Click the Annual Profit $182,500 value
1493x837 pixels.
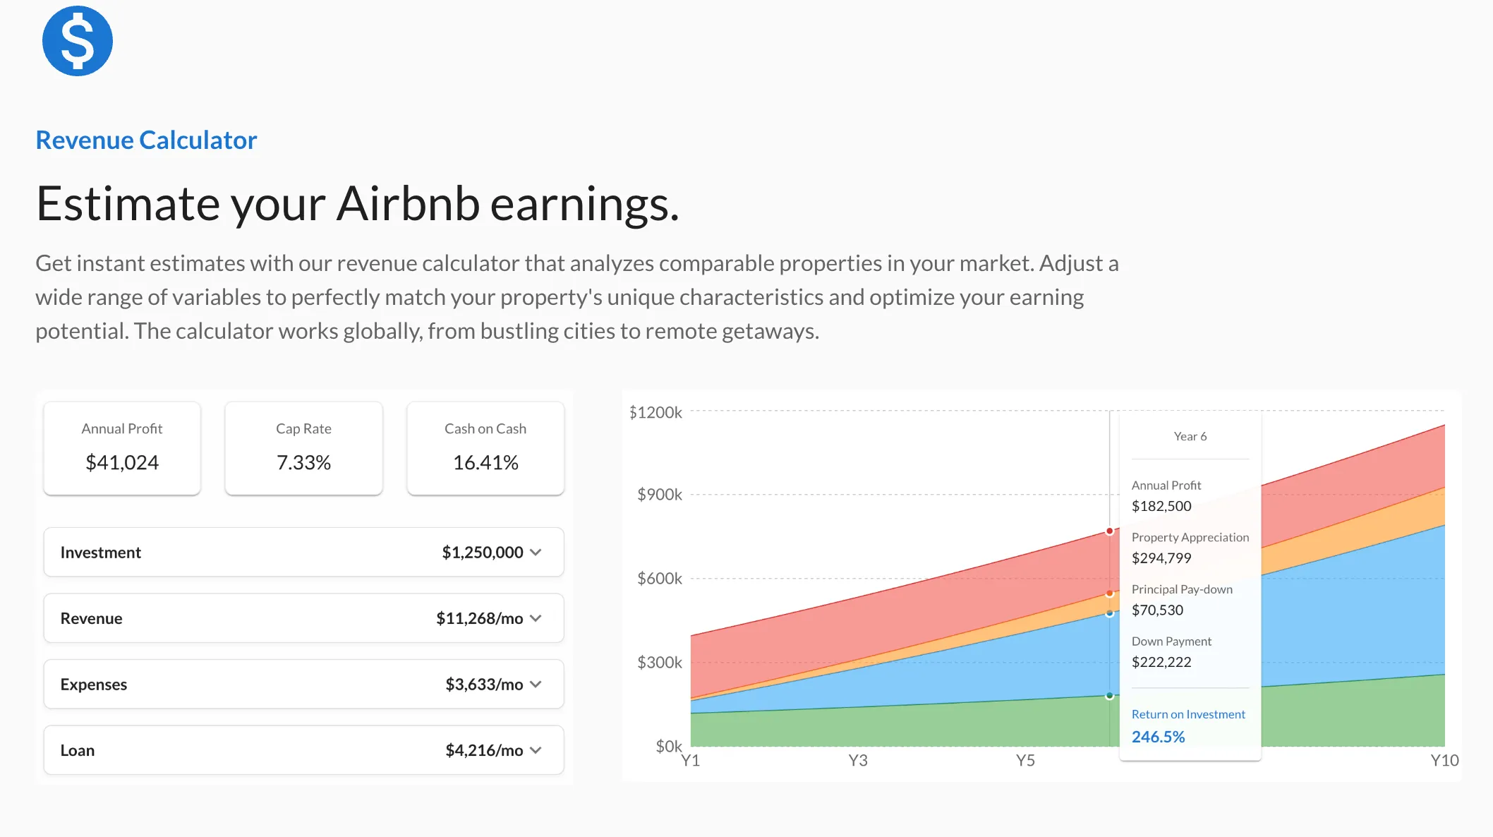coord(1161,506)
